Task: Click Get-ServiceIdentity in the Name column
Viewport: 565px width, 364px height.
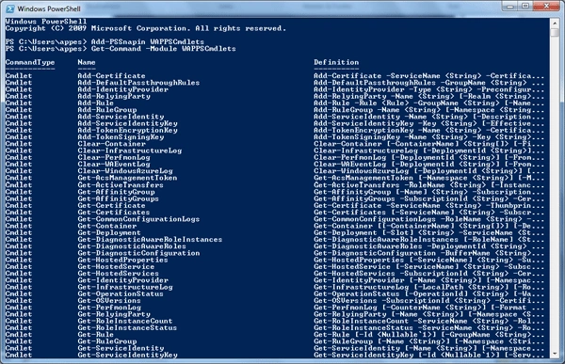Action: [121, 349]
